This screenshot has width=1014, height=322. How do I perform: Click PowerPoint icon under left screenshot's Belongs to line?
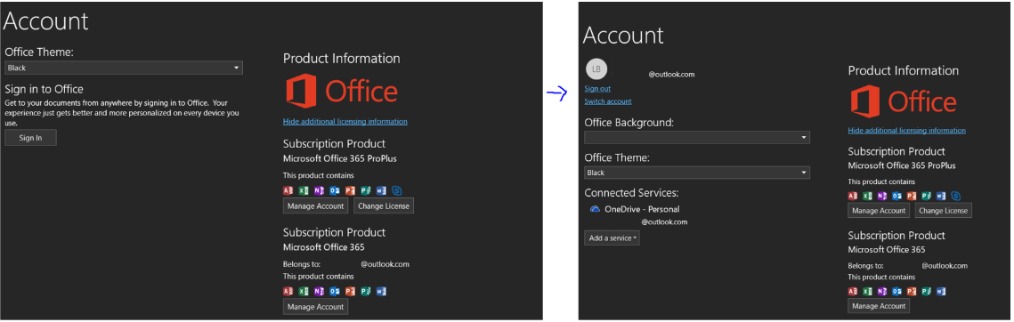click(x=351, y=292)
